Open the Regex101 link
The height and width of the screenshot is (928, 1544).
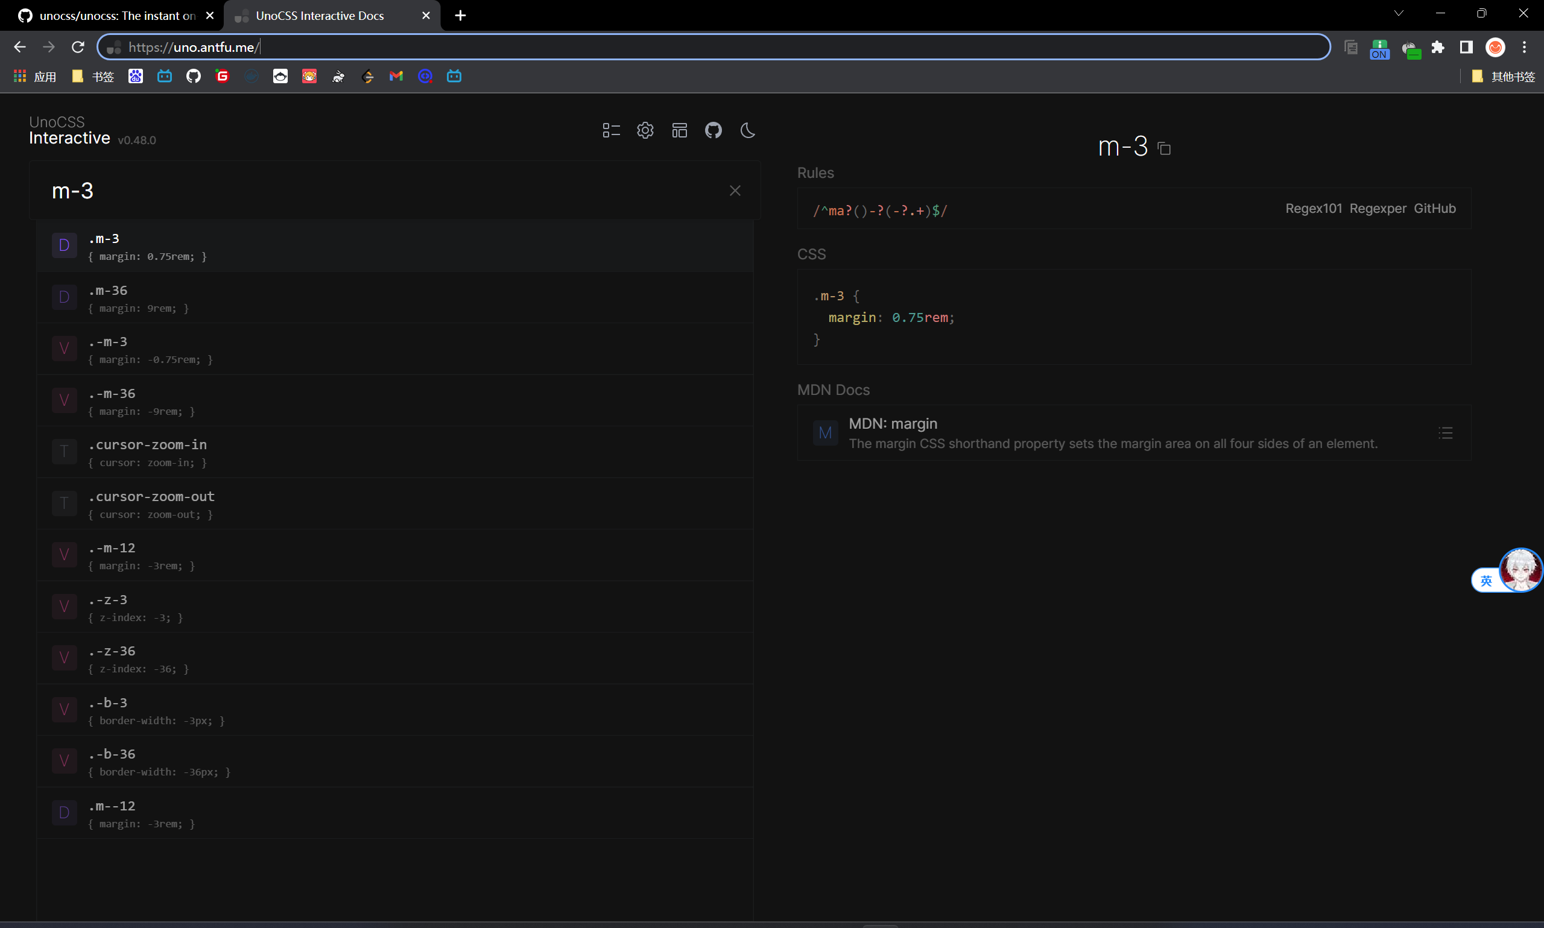point(1313,208)
